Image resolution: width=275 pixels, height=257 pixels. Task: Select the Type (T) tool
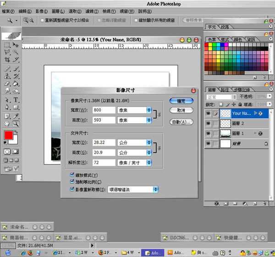click(x=16, y=99)
